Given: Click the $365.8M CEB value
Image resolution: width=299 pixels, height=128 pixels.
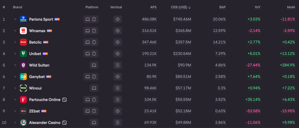Looking at the screenshot, I should (x=183, y=31).
